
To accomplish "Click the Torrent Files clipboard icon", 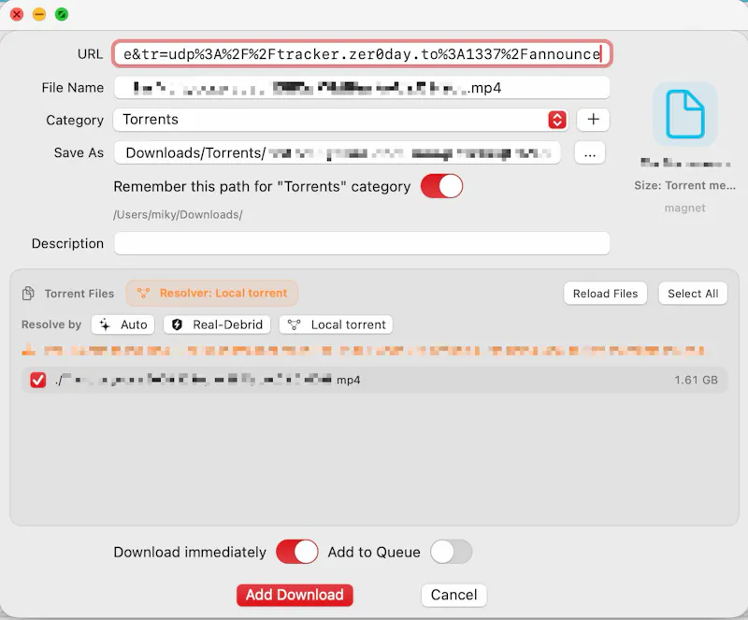I will [x=28, y=293].
